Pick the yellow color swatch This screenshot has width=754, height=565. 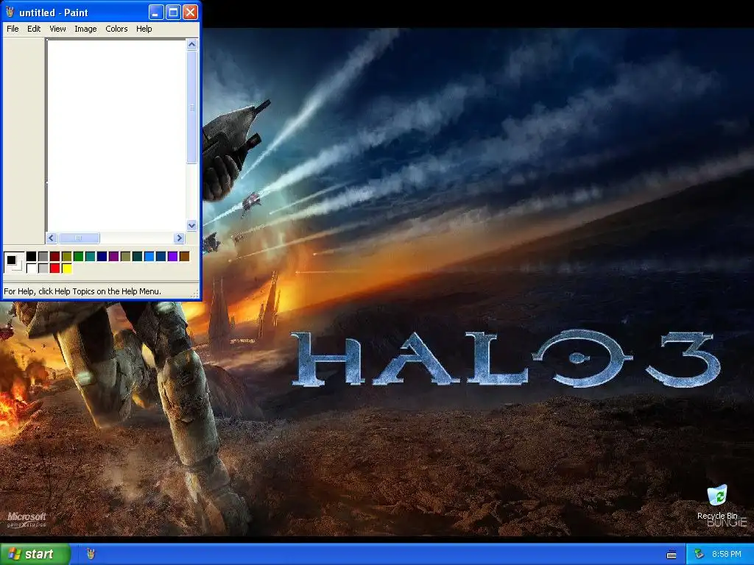tap(67, 268)
